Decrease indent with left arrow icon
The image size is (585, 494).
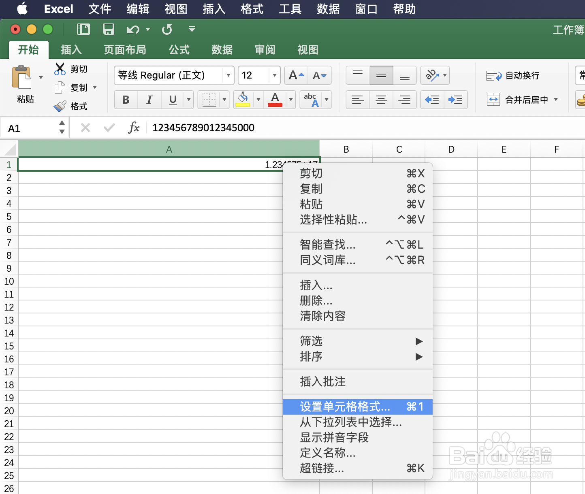432,100
